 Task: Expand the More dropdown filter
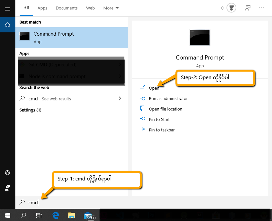(x=111, y=8)
